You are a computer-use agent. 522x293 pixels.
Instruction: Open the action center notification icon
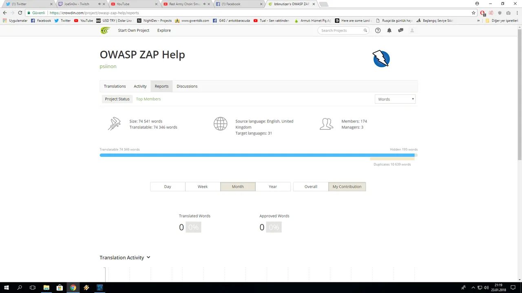(513, 288)
